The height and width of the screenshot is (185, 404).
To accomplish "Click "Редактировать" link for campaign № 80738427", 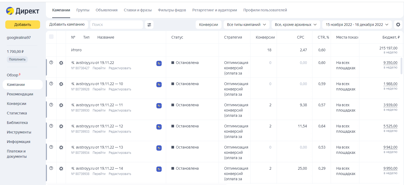I will coord(120,68).
